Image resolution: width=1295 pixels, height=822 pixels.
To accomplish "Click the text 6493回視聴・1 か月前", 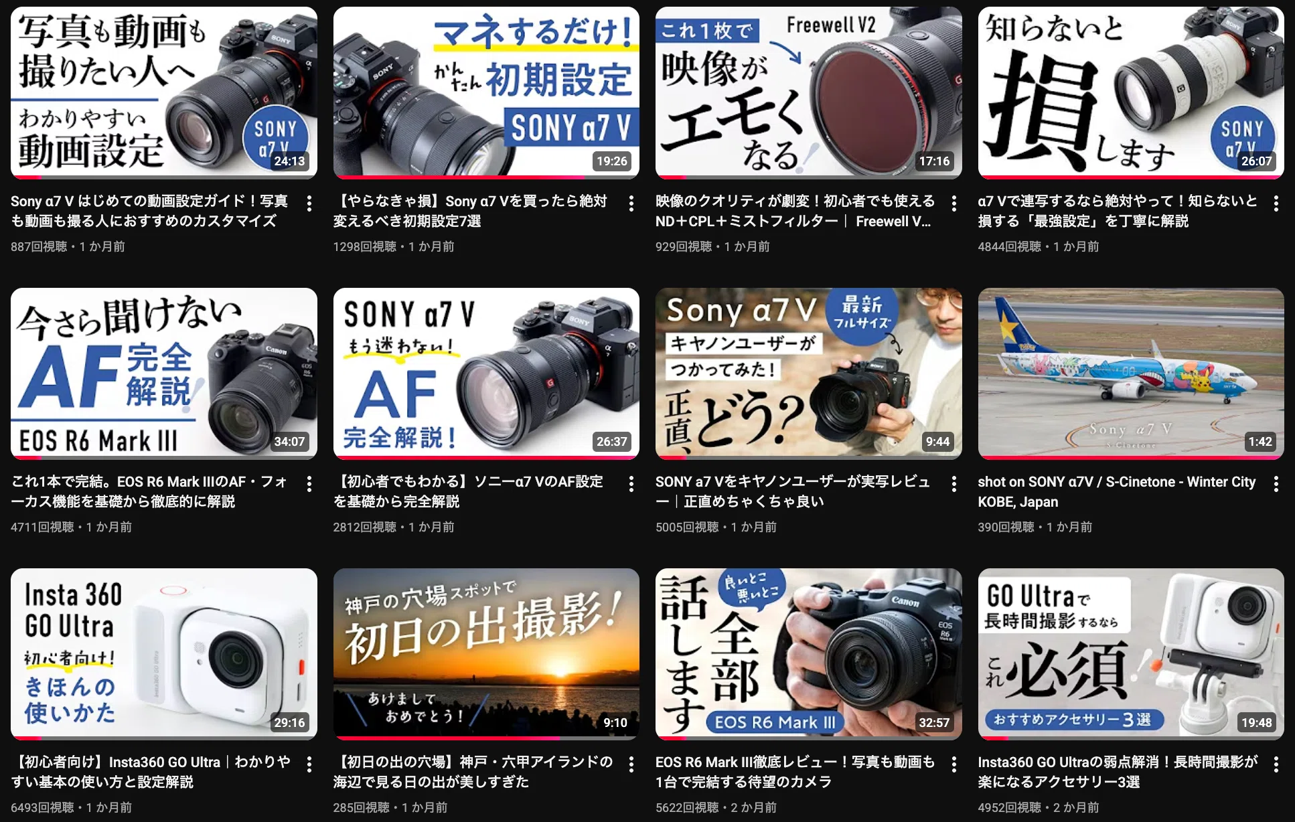I will tap(71, 808).
